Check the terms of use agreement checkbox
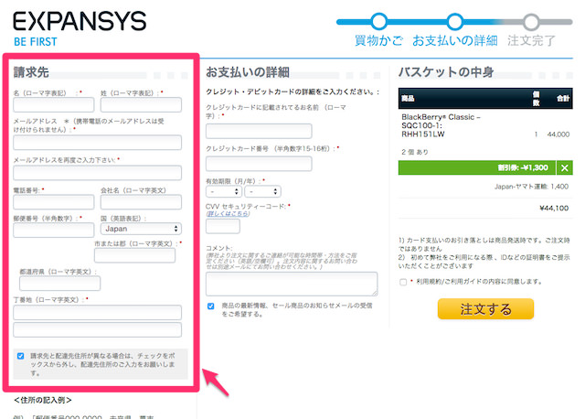585x419 pixels. (x=403, y=282)
